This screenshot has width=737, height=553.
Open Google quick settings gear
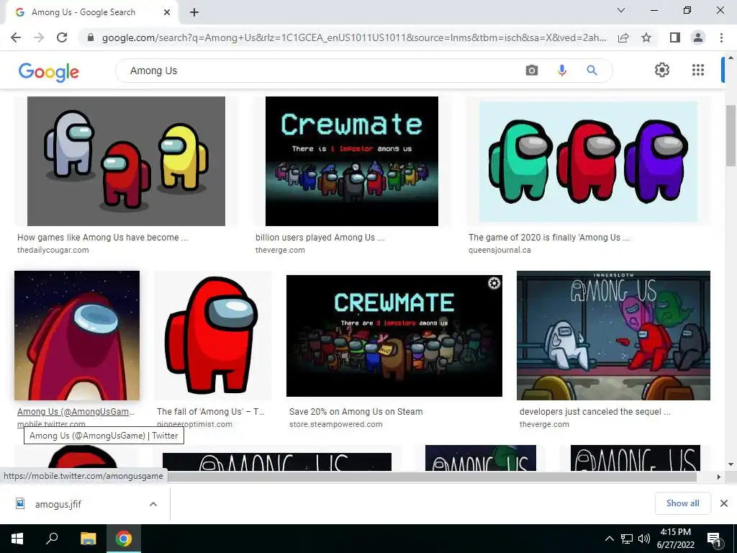662,70
